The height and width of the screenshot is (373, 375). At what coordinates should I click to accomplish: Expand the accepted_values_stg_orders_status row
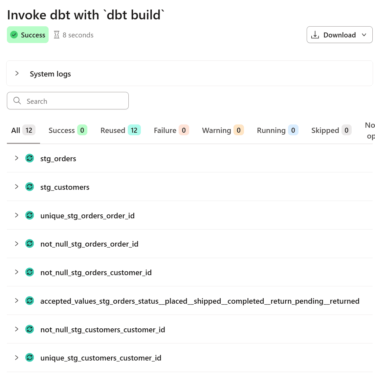point(16,300)
